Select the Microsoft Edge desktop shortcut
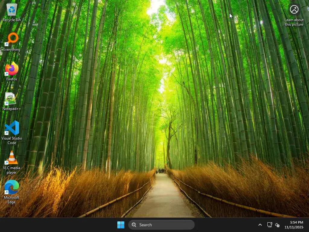The width and height of the screenshot is (309, 232). 12,192
